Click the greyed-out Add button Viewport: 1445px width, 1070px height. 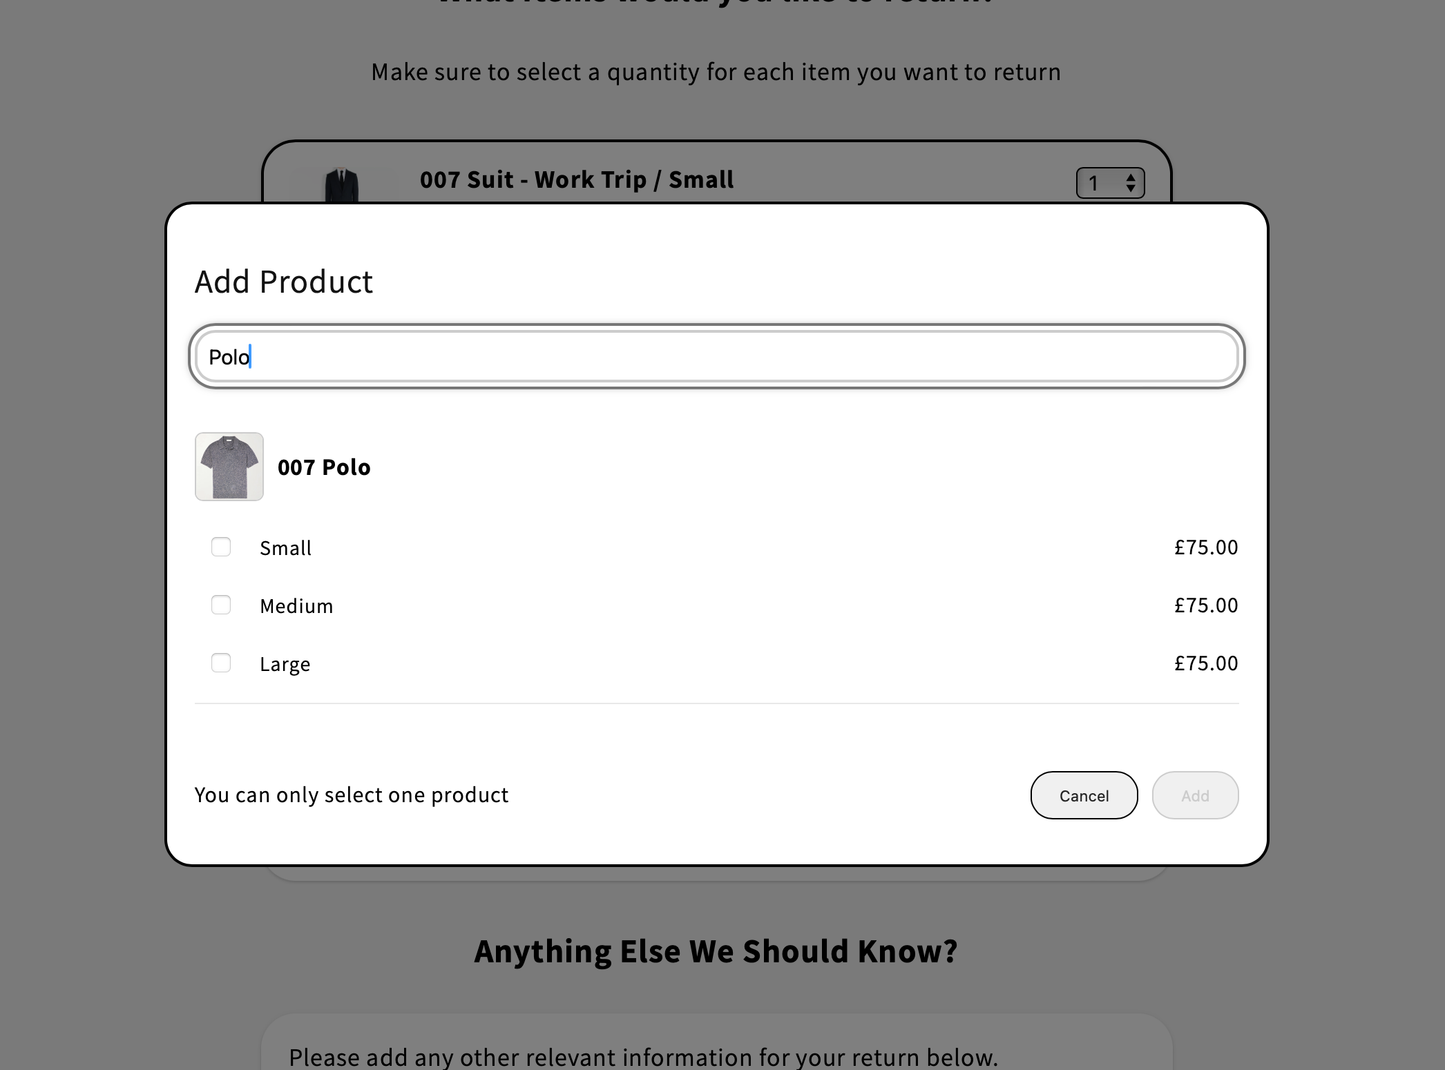[1195, 795]
